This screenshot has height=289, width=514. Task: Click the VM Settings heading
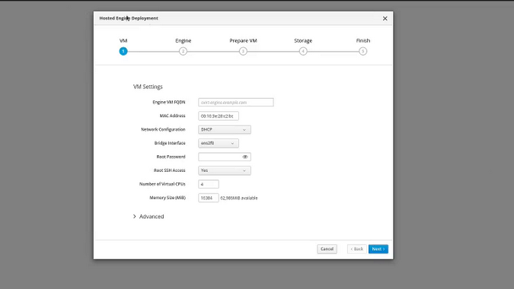pos(148,87)
